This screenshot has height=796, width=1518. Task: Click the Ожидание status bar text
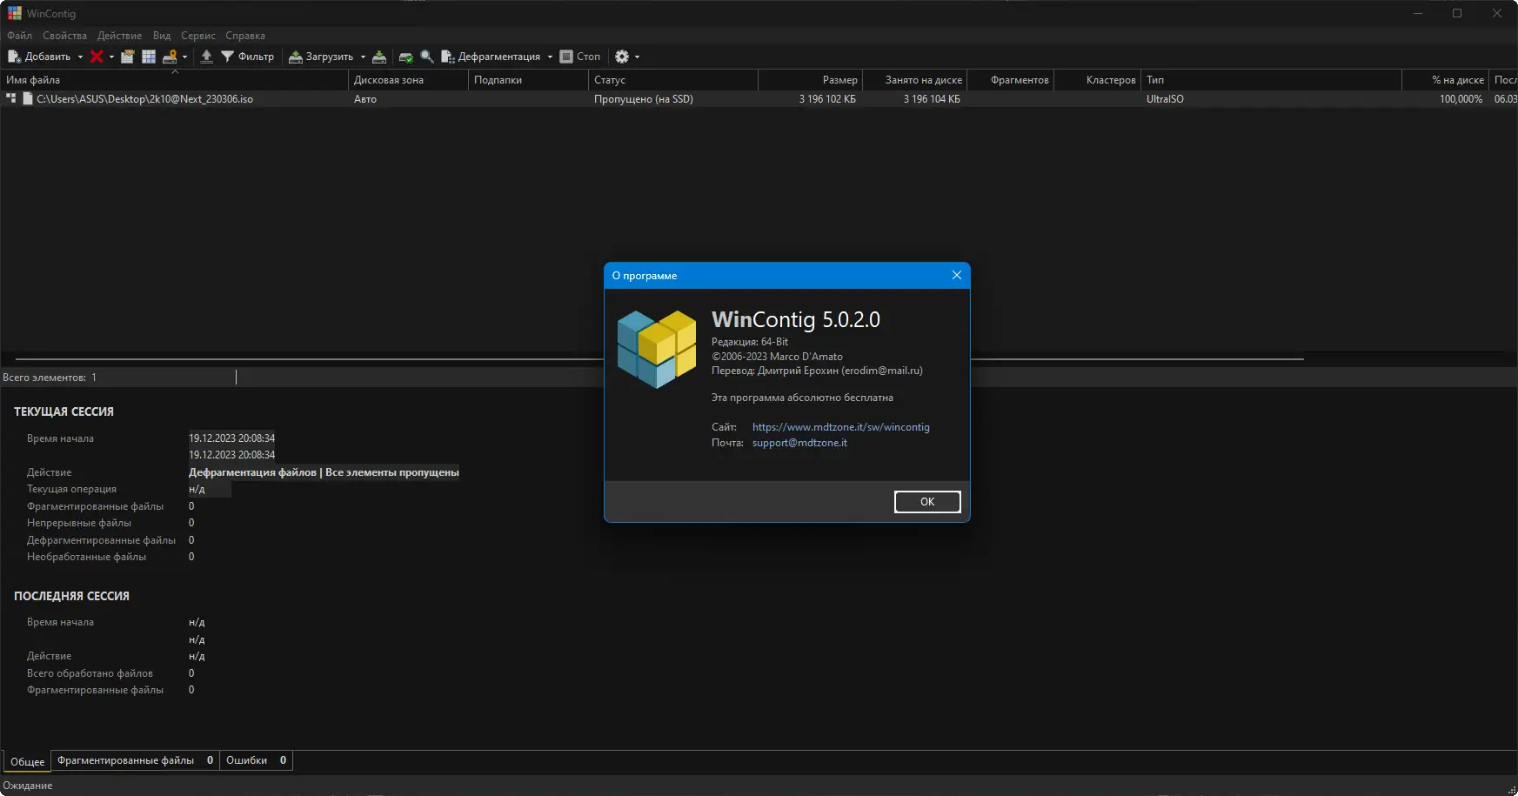click(28, 786)
